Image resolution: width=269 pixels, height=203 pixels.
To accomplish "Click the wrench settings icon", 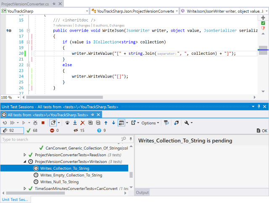I will (187, 123).
